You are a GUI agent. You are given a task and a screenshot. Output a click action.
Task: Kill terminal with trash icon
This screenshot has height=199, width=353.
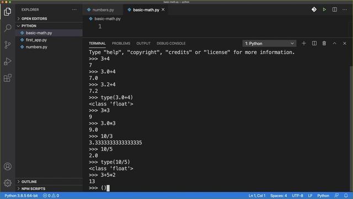[324, 43]
